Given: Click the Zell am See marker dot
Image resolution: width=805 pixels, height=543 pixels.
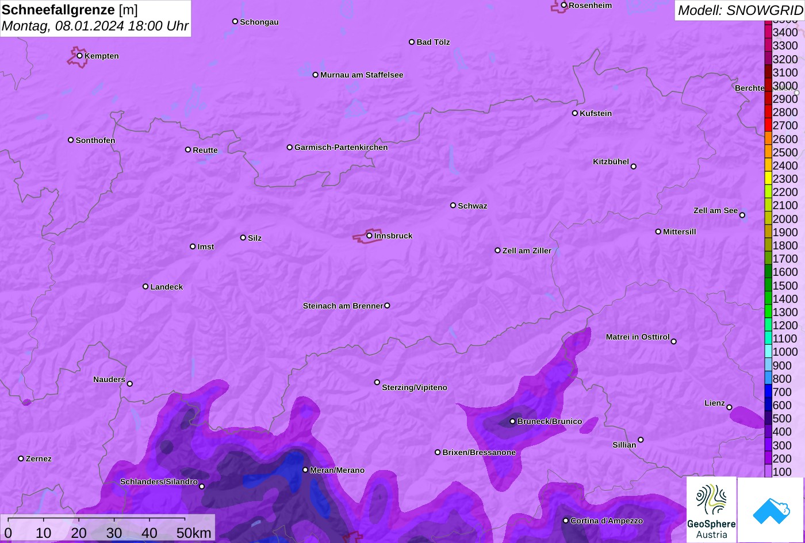Looking at the screenshot, I should pyautogui.click(x=742, y=215).
